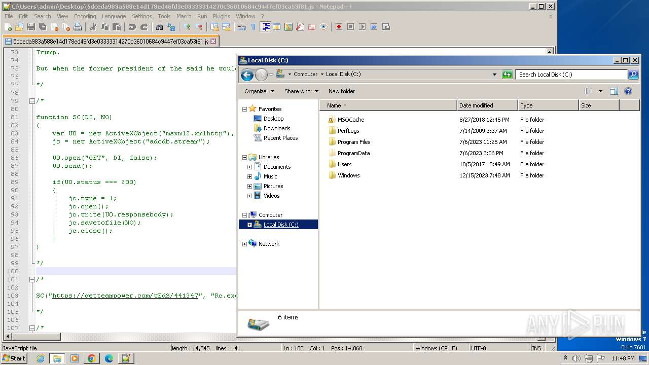Play back recorded macro icon
Image resolution: width=649 pixels, height=365 pixels.
[362, 27]
